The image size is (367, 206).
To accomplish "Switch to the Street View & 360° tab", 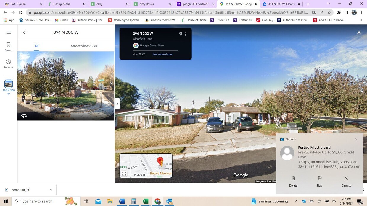I will 85,46.
